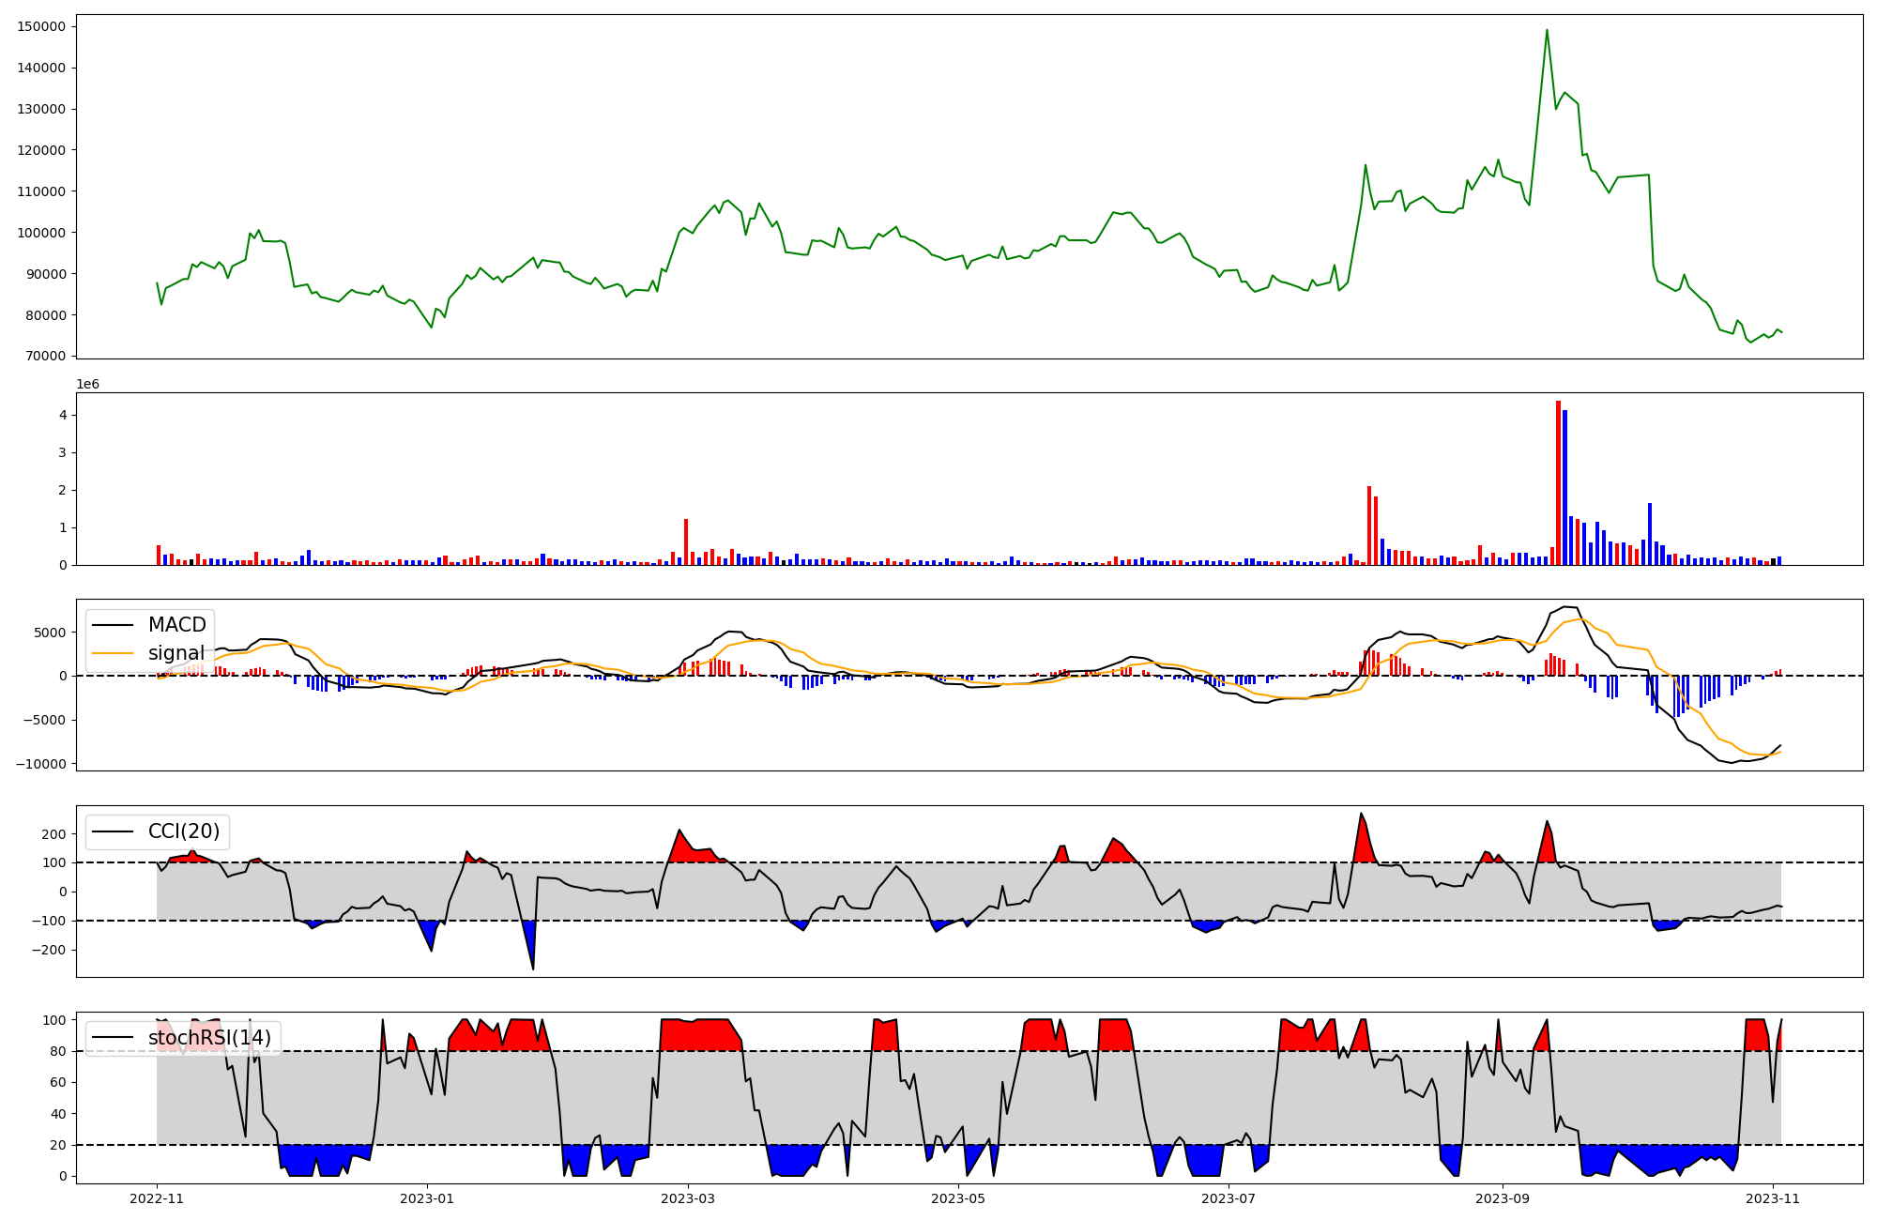Click the 70000 price axis label
Image resolution: width=1877 pixels, height=1220 pixels.
point(45,357)
